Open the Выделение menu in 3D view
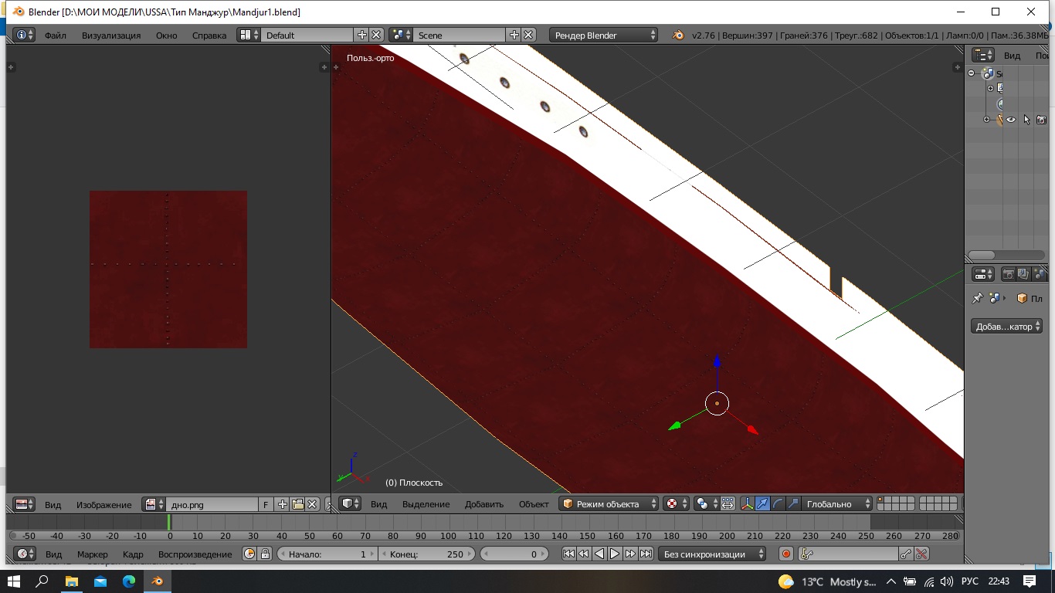This screenshot has height=593, width=1055. click(x=426, y=504)
